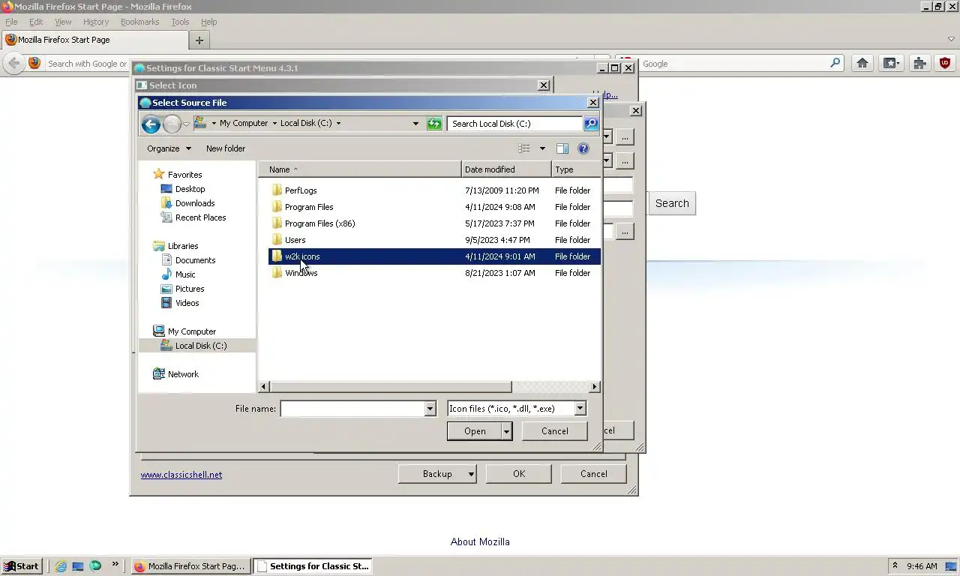Open the Firefox Bookmarks star toolbar button
This screenshot has width=960, height=576.
(x=891, y=64)
